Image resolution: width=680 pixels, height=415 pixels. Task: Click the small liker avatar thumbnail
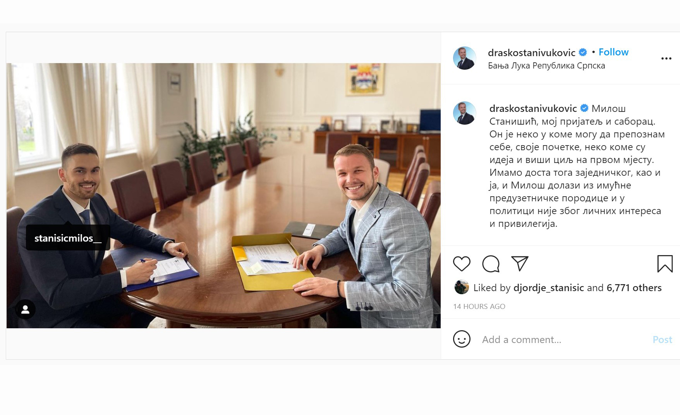462,287
